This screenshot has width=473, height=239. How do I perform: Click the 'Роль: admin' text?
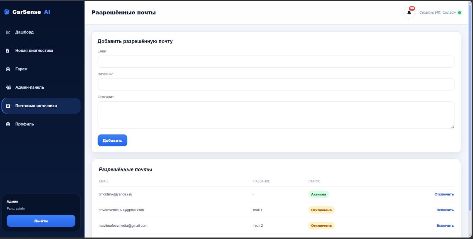point(16,209)
